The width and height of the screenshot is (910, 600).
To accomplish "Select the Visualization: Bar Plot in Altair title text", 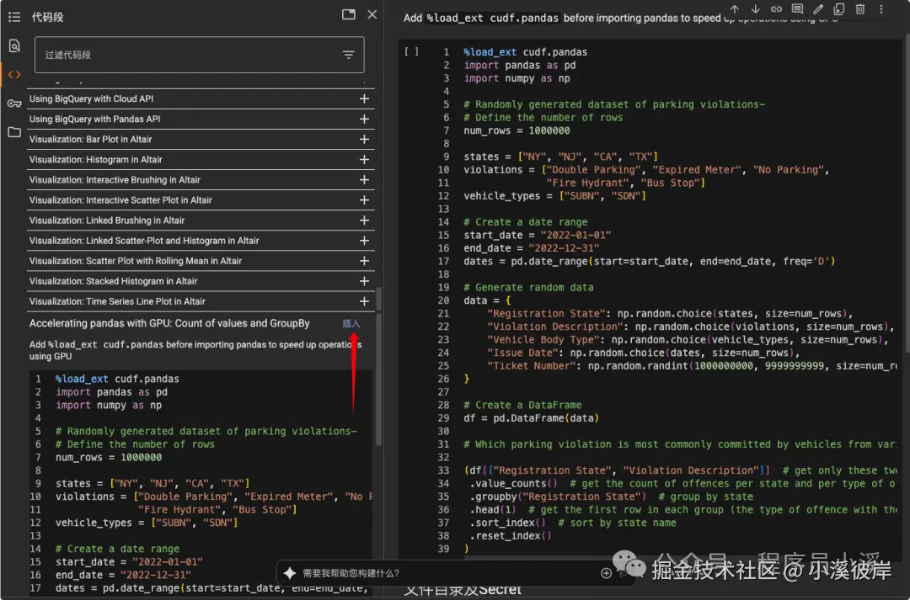I will (x=90, y=139).
